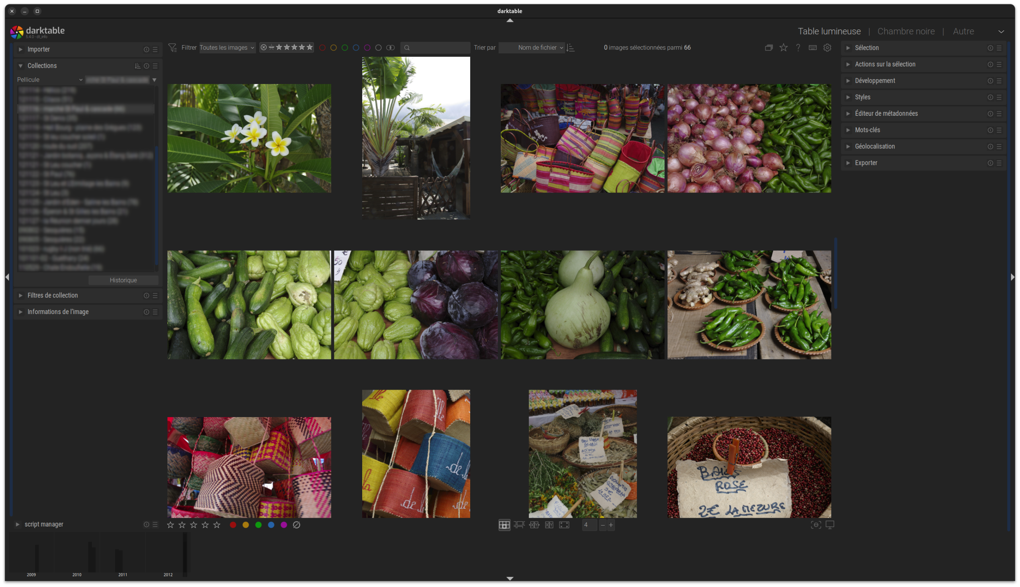Screen dimensions: 1020x587
Task: Toggle color label AND/OR filter operator
Action: tap(390, 48)
